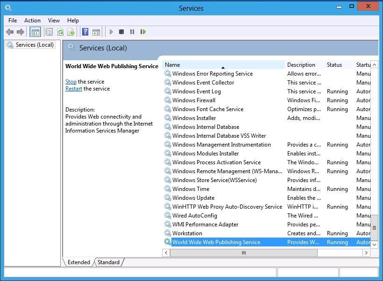Click gear icon beside Windows Installer

point(168,118)
